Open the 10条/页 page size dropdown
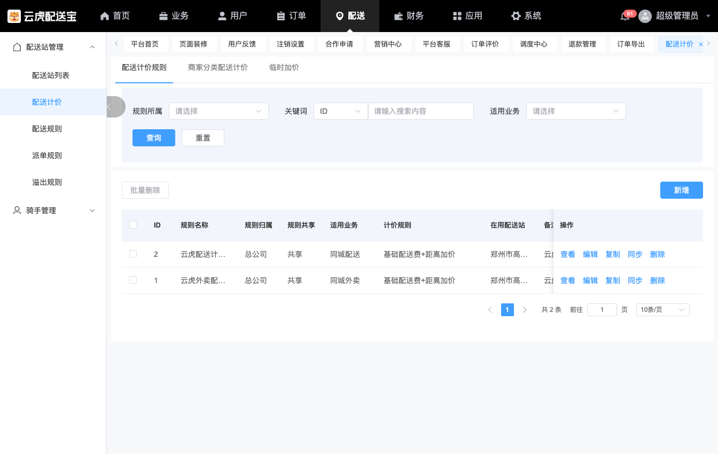The width and height of the screenshot is (718, 454). [662, 310]
